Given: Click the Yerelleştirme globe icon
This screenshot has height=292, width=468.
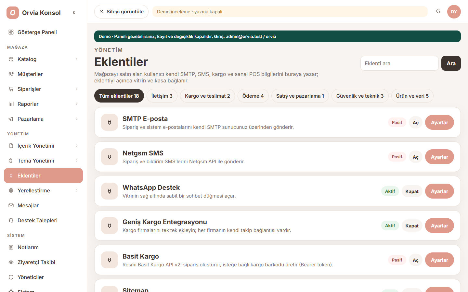Looking at the screenshot, I should [x=11, y=190].
